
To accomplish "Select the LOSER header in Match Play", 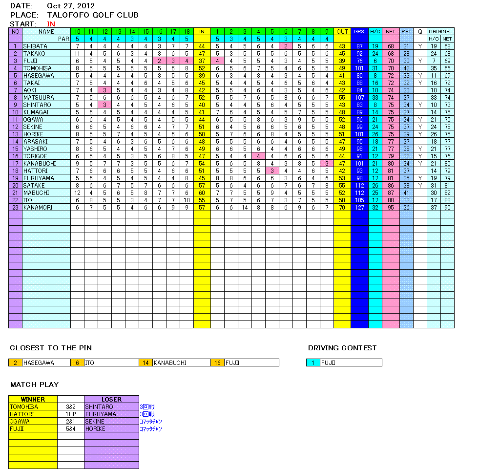I will point(111,399).
